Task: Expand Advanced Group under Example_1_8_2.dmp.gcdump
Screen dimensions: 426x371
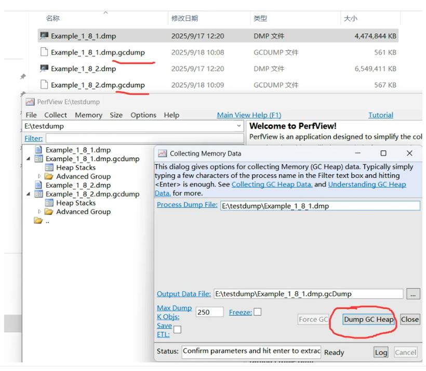Action: (x=39, y=211)
